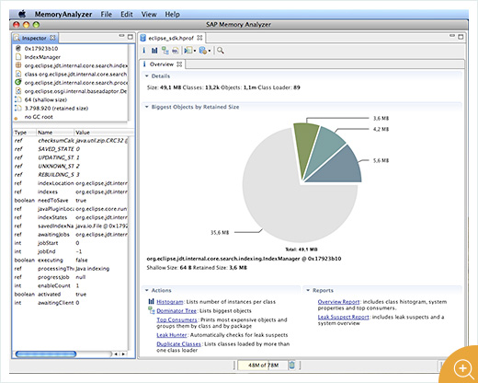
Task: Open the Run Report dropdown arrow
Action: pos(195,51)
